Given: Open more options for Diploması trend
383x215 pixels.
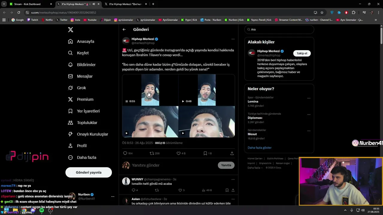Looking at the screenshot, I should 309,115.
